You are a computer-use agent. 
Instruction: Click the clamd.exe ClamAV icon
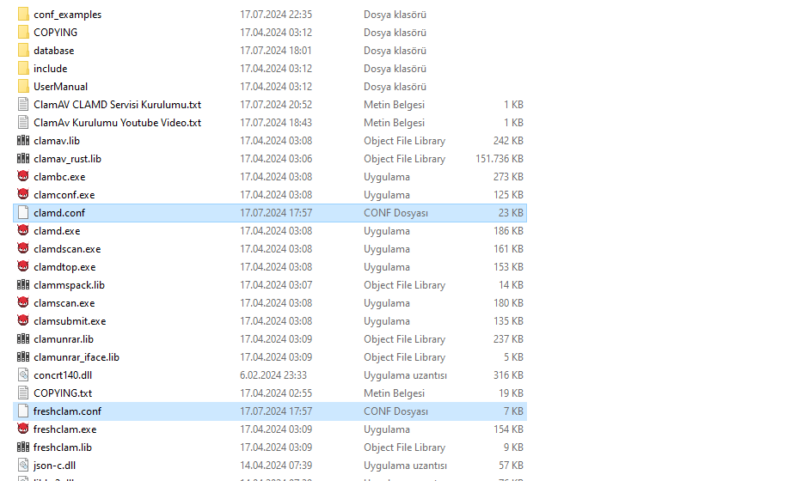click(23, 230)
